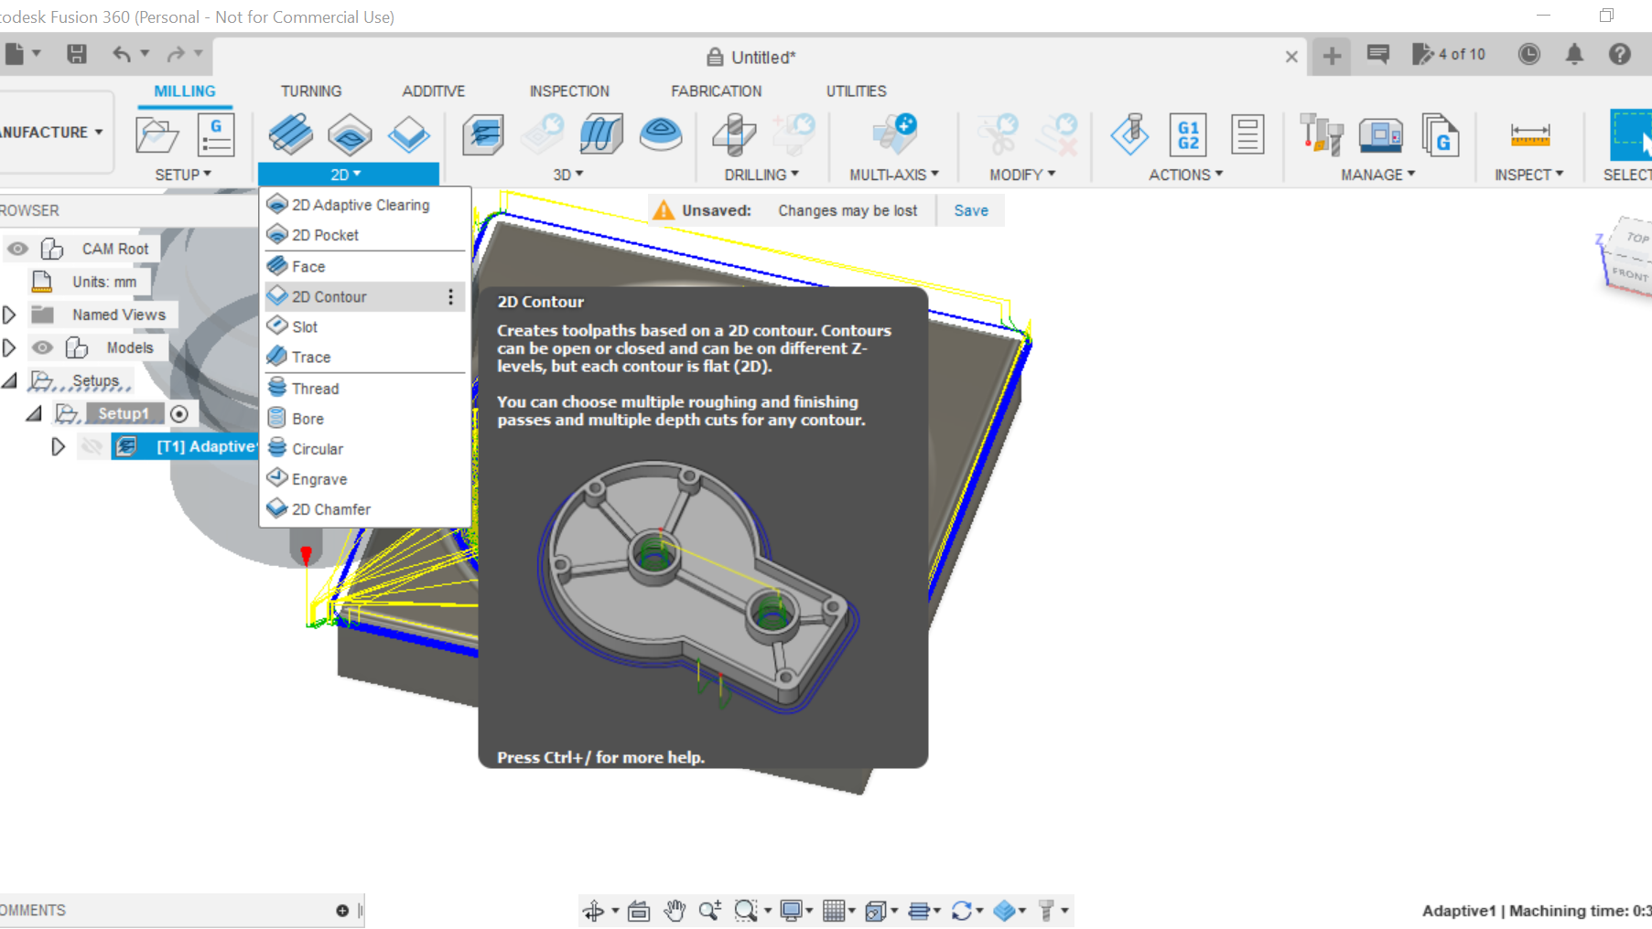
Task: Switch to the INSPECTION tab
Action: 569,91
